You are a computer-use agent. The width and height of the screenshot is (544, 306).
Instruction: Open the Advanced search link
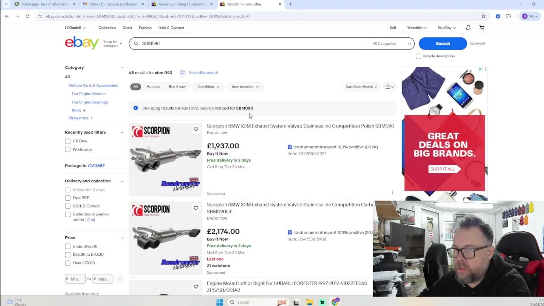click(x=477, y=43)
